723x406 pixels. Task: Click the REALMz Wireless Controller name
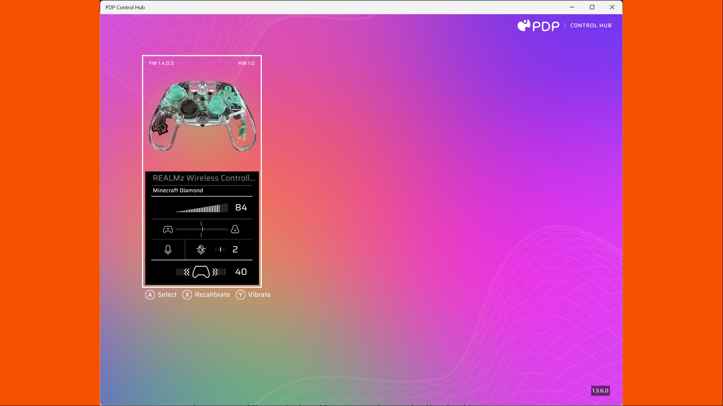[204, 178]
